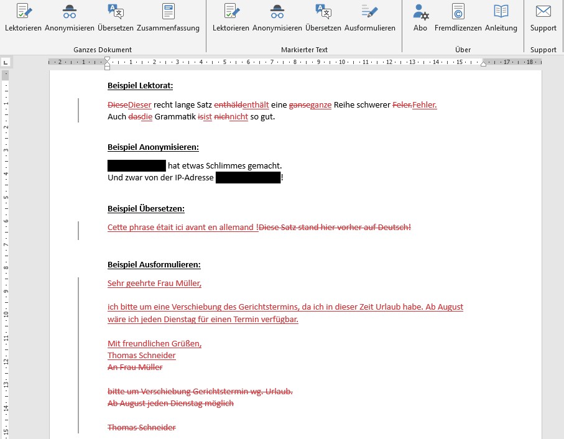This screenshot has width=564, height=439.
Task: Click the line 'Sehr geehrte Frau Müller,'
Action: [x=155, y=284]
